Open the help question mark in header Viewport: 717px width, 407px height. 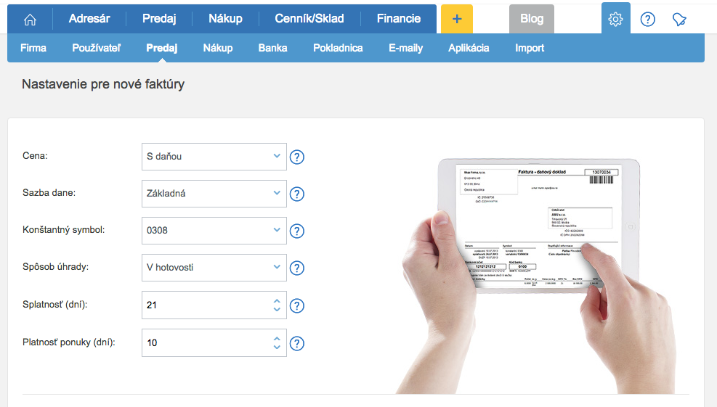click(x=647, y=20)
